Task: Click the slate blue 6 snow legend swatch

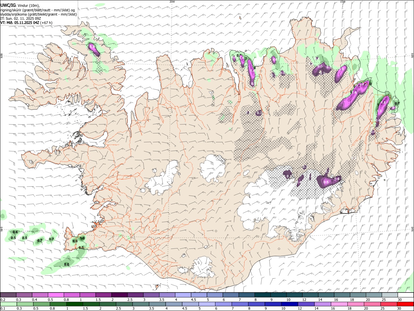Action: [x=231, y=295]
